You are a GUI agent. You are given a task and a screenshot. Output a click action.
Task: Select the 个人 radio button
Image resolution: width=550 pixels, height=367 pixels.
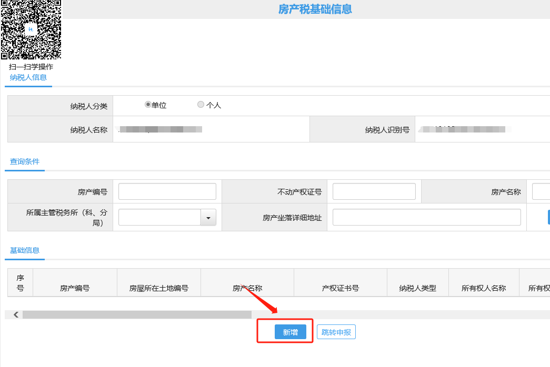201,105
